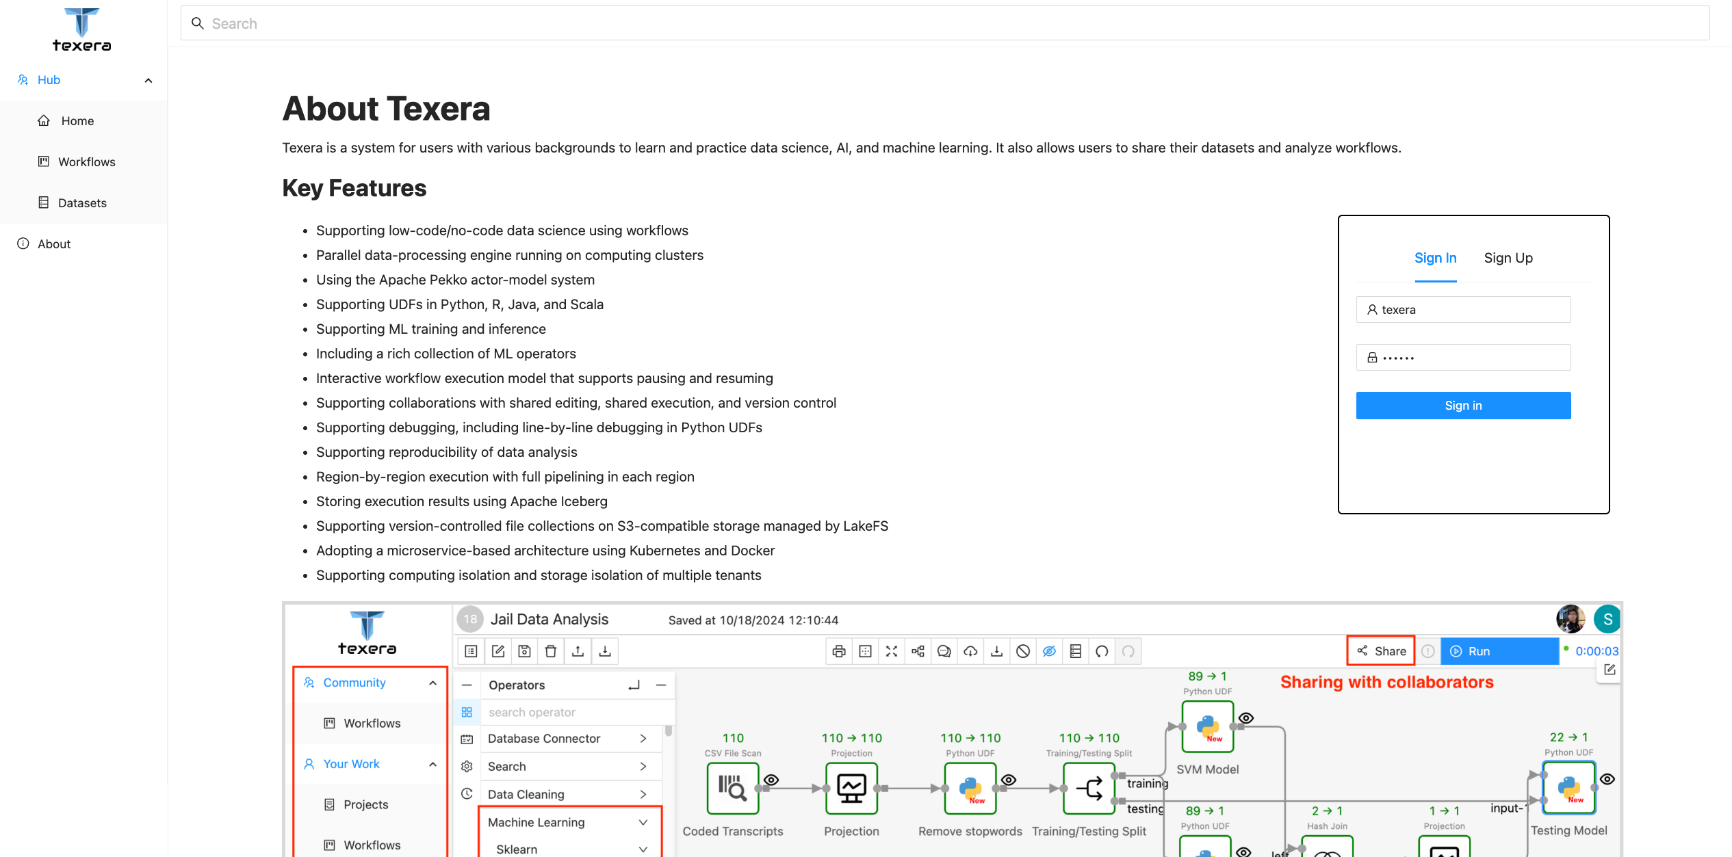This screenshot has height=857, width=1732.
Task: Click the 'Supporting collaborations with shared editing' bullet
Action: pos(576,403)
